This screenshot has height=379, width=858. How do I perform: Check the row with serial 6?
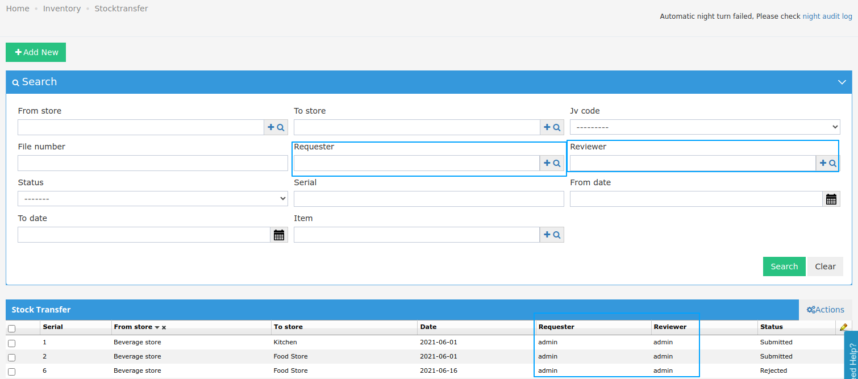[x=11, y=372]
